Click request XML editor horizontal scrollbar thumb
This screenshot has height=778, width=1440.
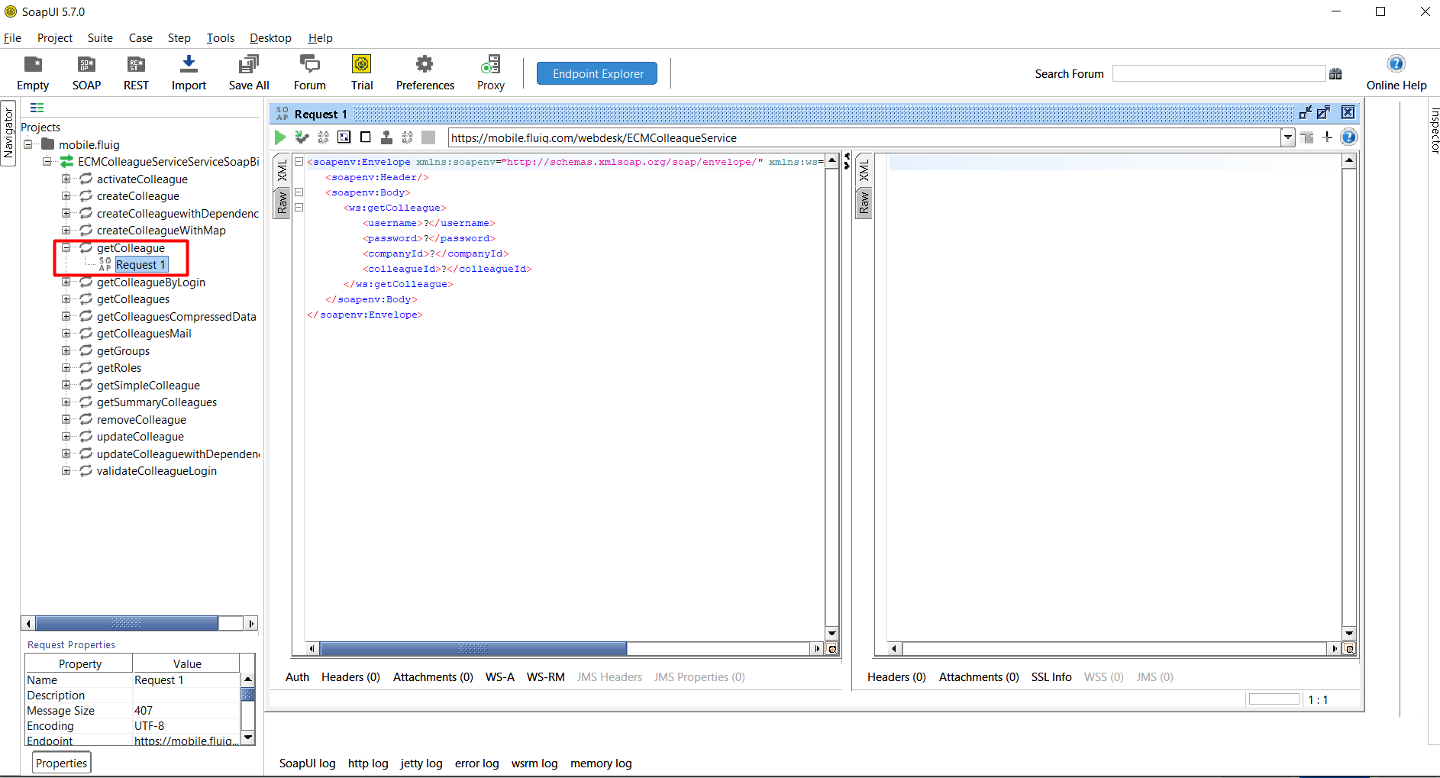(473, 648)
